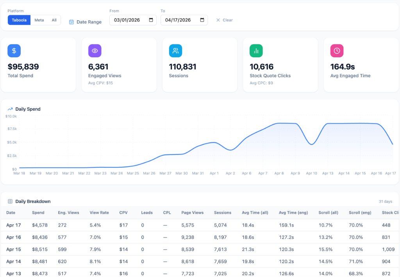The width and height of the screenshot is (400, 277).
Task: Click the people icon for Sessions
Action: pos(175,51)
